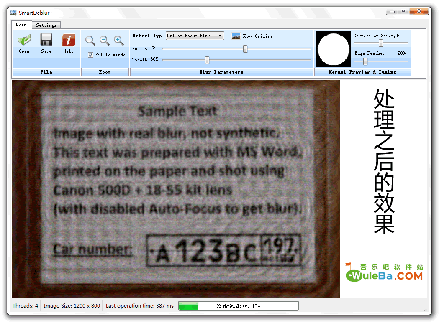Click the zoom in magnifier icon

point(119,41)
